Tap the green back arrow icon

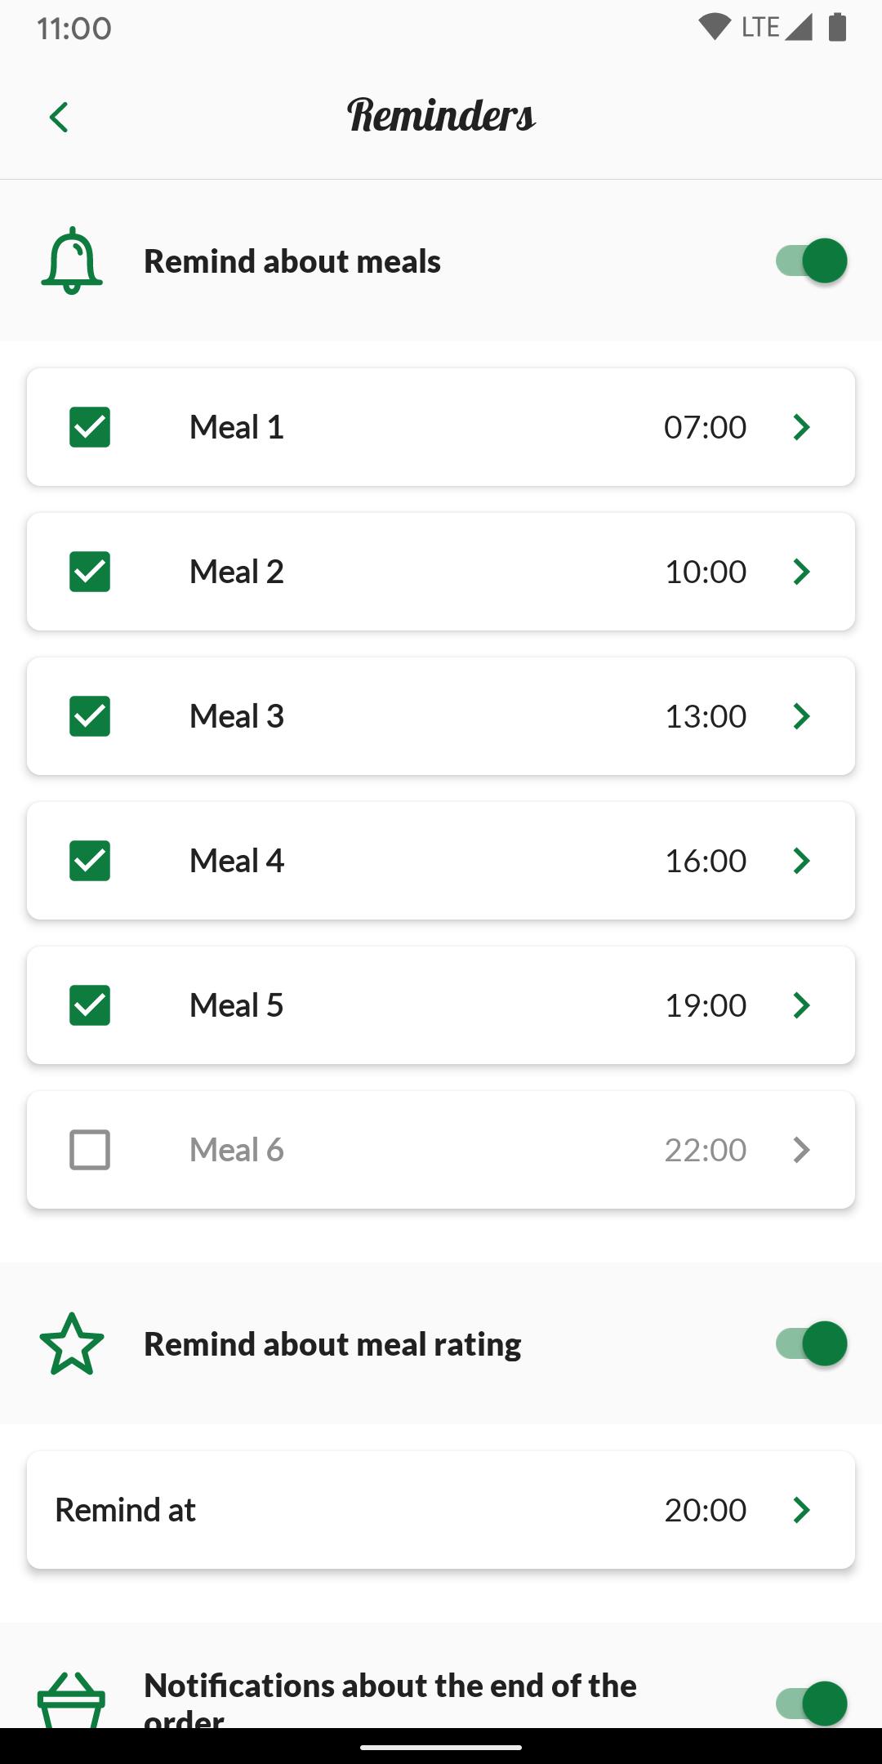point(59,117)
